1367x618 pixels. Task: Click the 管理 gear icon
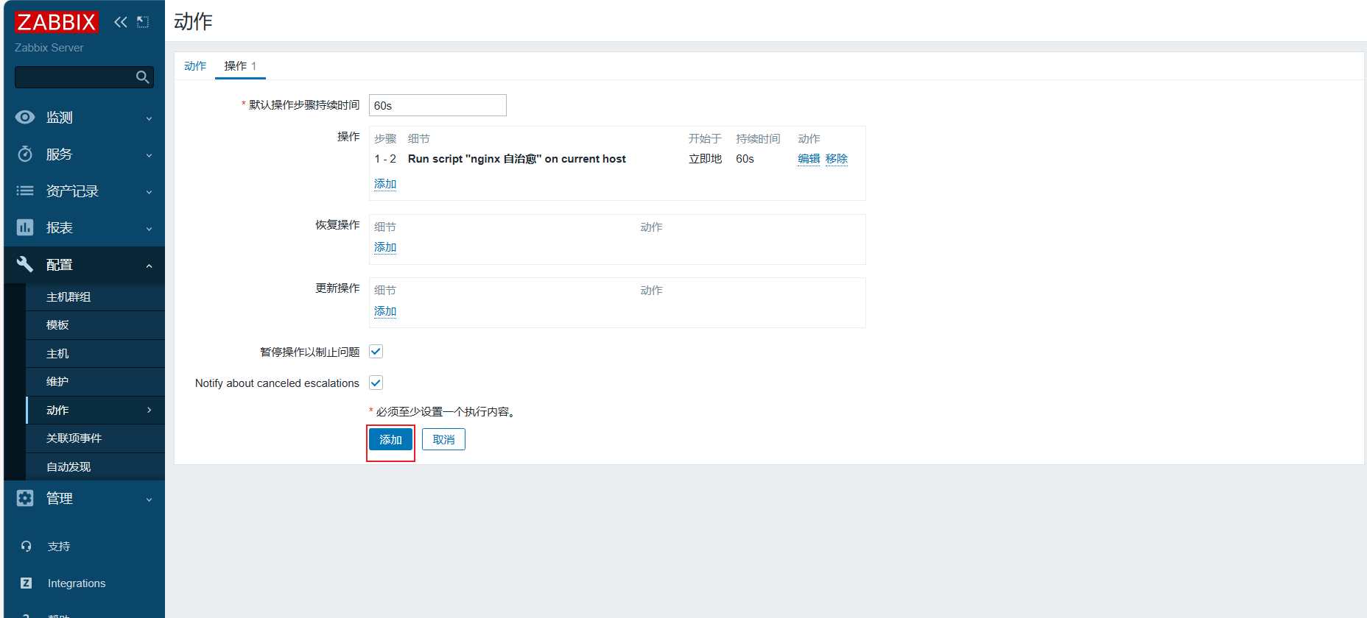[25, 498]
